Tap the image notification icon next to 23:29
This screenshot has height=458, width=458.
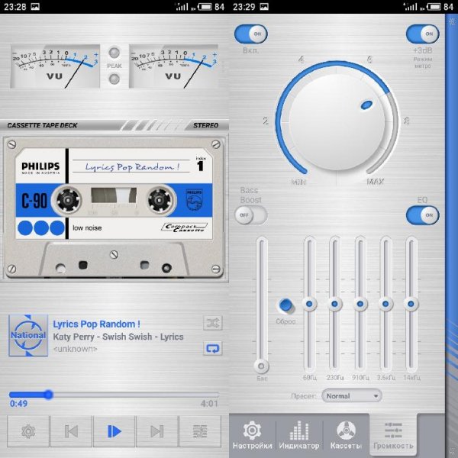tap(264, 7)
